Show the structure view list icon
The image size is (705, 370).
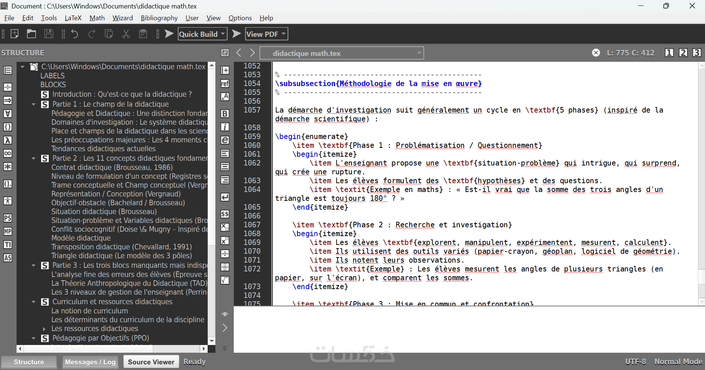[x=8, y=70]
